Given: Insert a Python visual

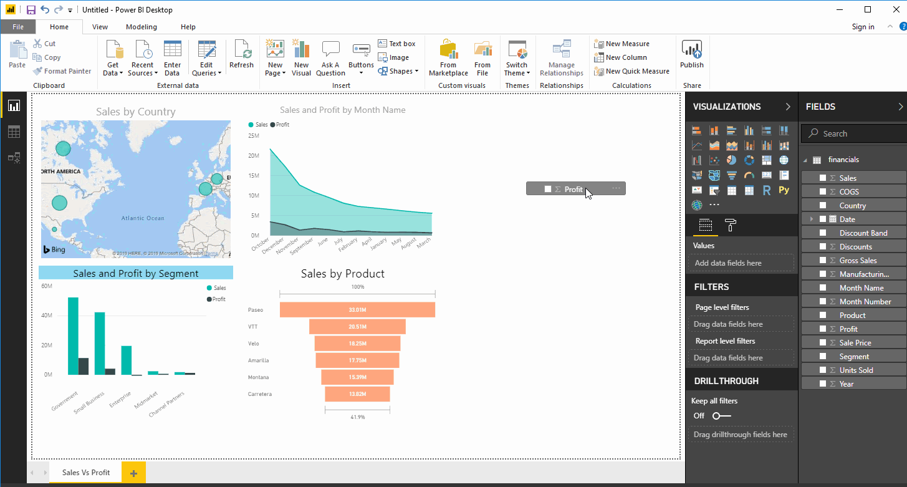Looking at the screenshot, I should coord(784,190).
